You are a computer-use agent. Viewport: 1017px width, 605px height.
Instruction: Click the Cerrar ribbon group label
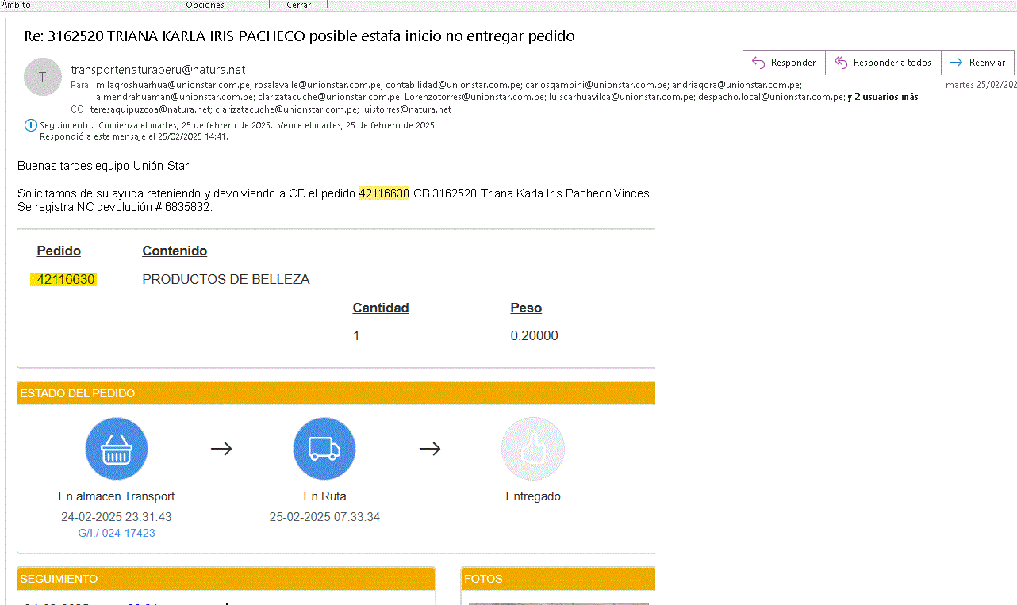[298, 5]
